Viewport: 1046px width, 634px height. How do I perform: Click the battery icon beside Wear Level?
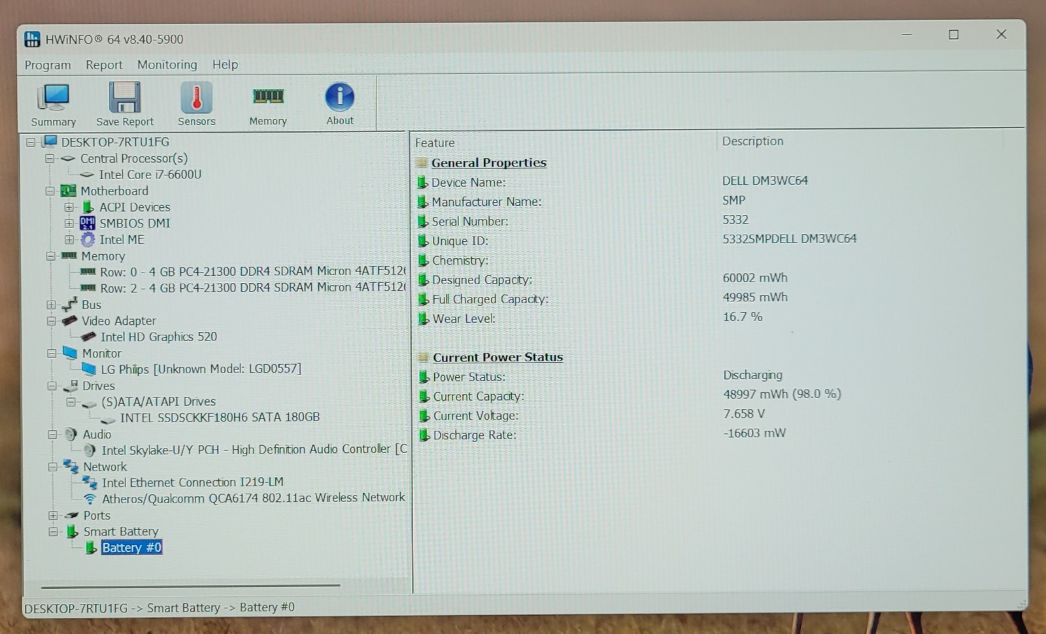pos(424,319)
